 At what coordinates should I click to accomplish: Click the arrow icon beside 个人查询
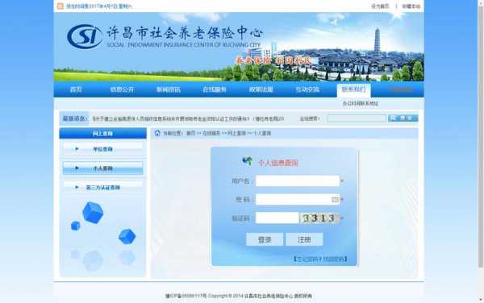coord(77,168)
